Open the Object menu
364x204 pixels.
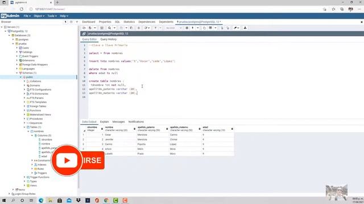pos(39,16)
